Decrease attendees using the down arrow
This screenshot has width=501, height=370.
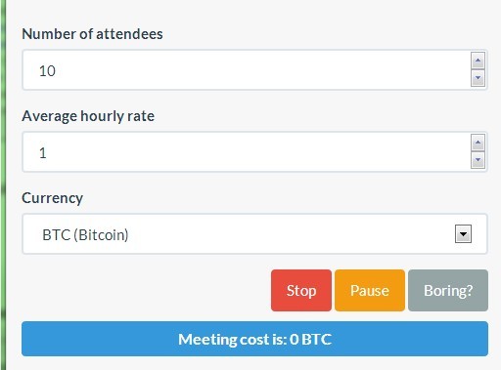[x=478, y=78]
